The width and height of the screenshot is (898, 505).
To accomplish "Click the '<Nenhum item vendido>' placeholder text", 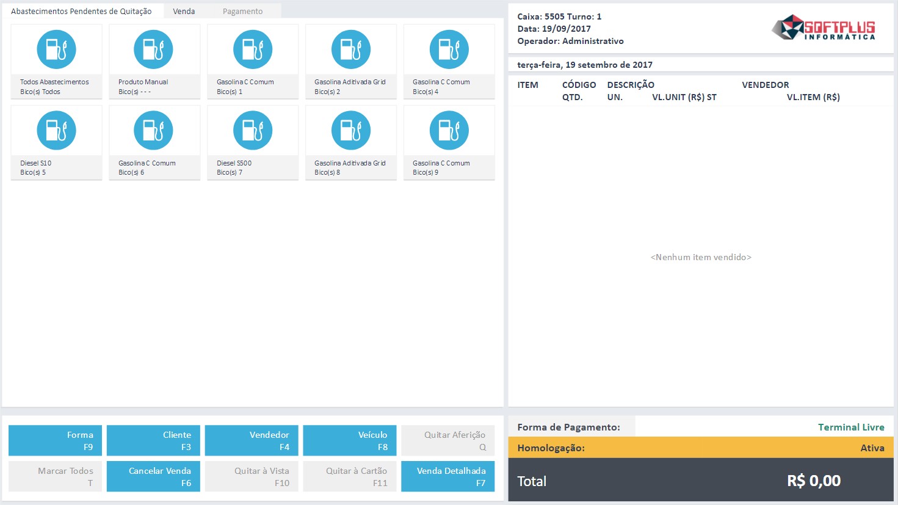I will pos(701,257).
